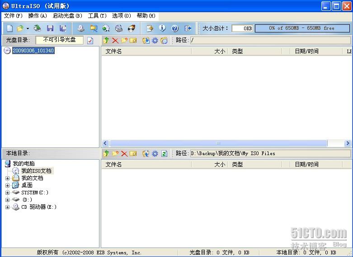Click the Open file folder icon
Image resolution: width=353 pixels, height=257 pixels.
coord(20,28)
